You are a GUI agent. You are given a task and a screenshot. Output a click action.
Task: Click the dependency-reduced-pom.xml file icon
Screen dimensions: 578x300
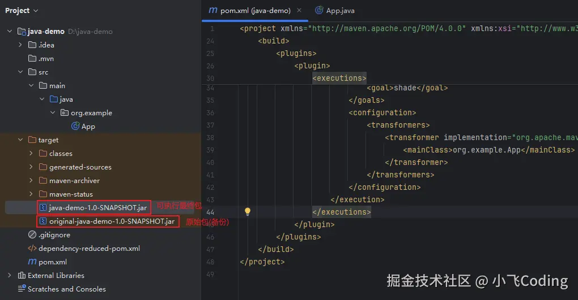32,248
